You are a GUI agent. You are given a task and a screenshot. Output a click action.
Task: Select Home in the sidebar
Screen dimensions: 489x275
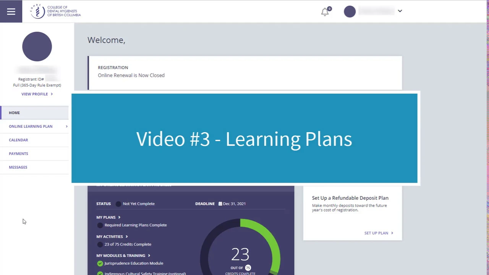(x=34, y=113)
